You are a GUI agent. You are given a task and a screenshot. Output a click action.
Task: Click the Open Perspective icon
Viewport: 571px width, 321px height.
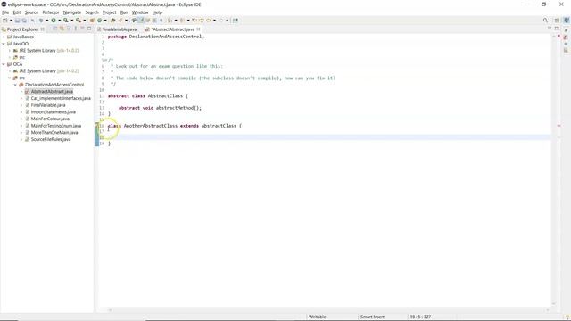point(557,21)
